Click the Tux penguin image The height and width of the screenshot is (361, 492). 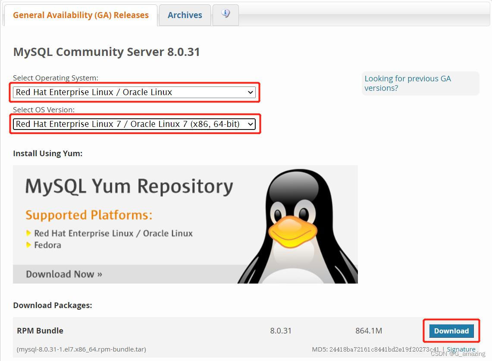point(298,226)
